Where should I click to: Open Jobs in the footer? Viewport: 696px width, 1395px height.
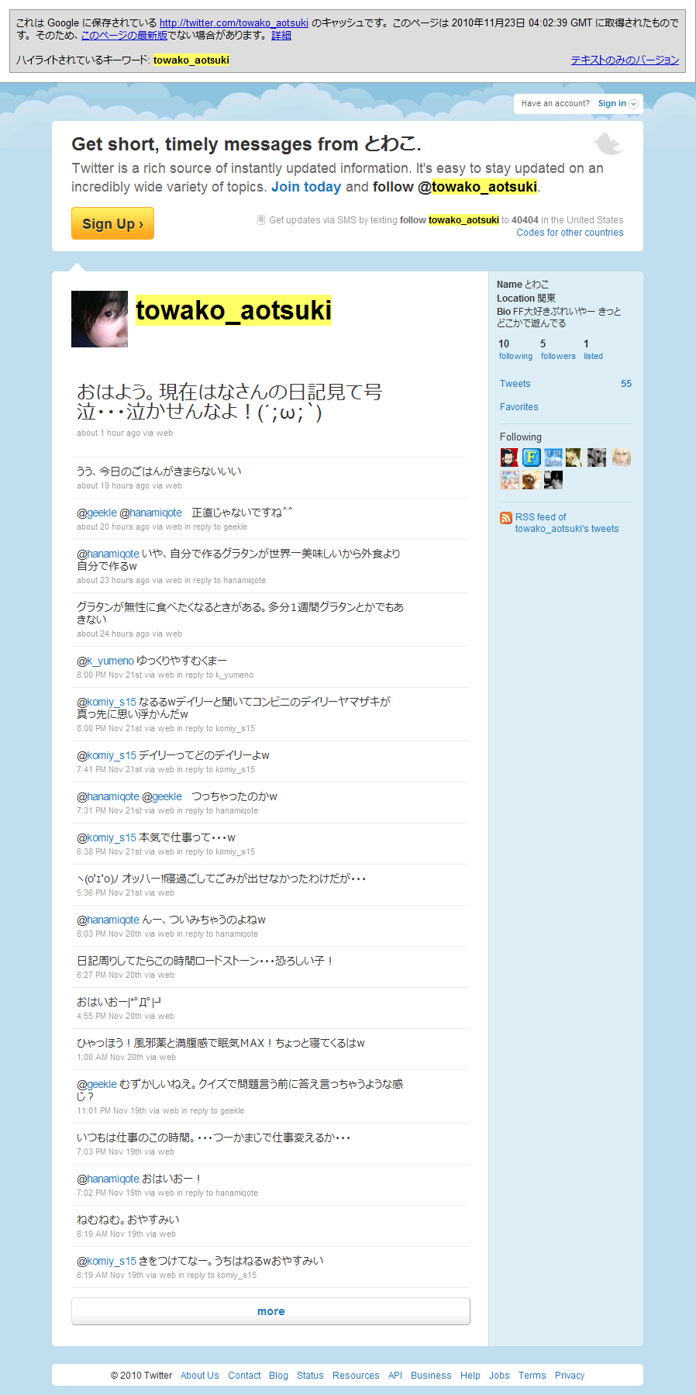tap(499, 1376)
